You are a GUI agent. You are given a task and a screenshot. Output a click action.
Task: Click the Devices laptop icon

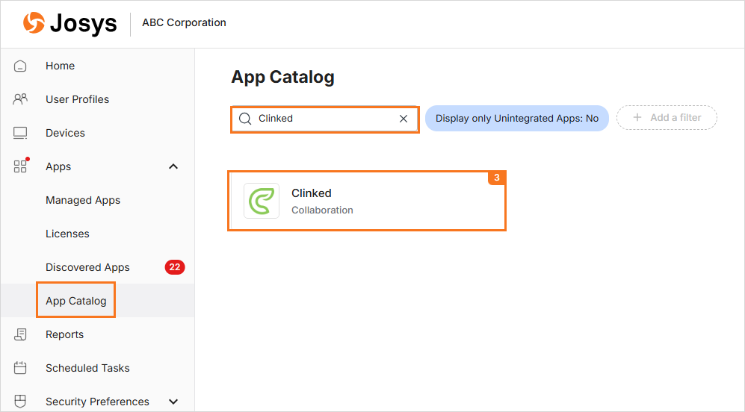(20, 133)
